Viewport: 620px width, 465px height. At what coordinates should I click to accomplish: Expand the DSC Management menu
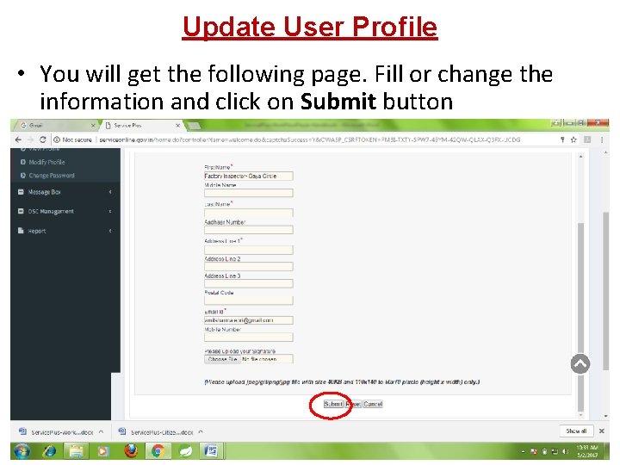(x=65, y=212)
